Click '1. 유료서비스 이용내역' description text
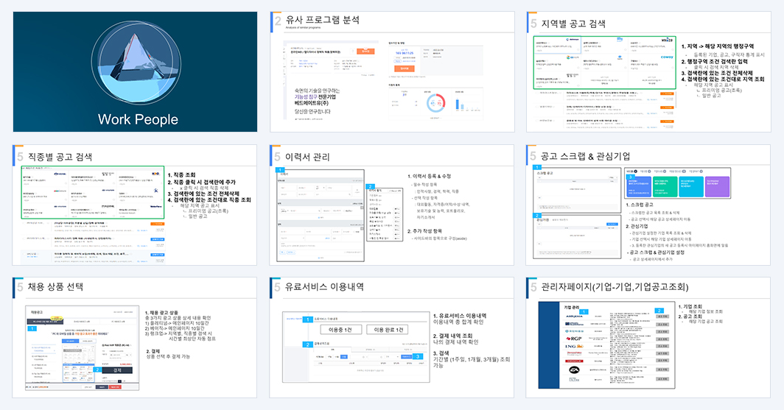Viewport: 784px width, 410px height. click(460, 316)
